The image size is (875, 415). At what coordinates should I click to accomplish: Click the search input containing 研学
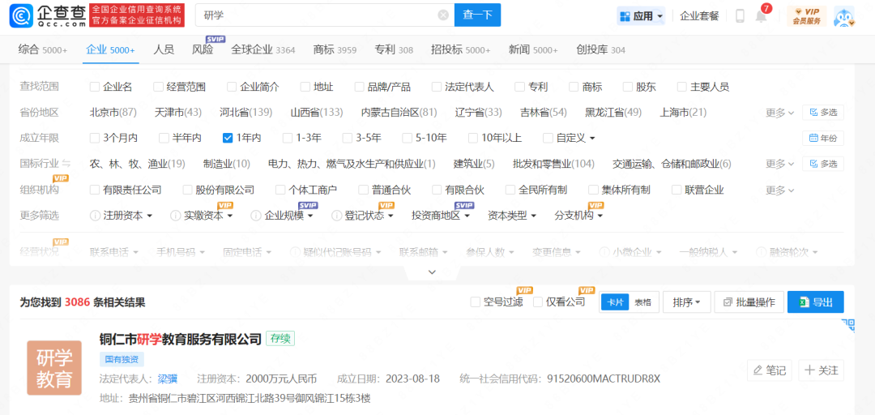[x=316, y=15]
